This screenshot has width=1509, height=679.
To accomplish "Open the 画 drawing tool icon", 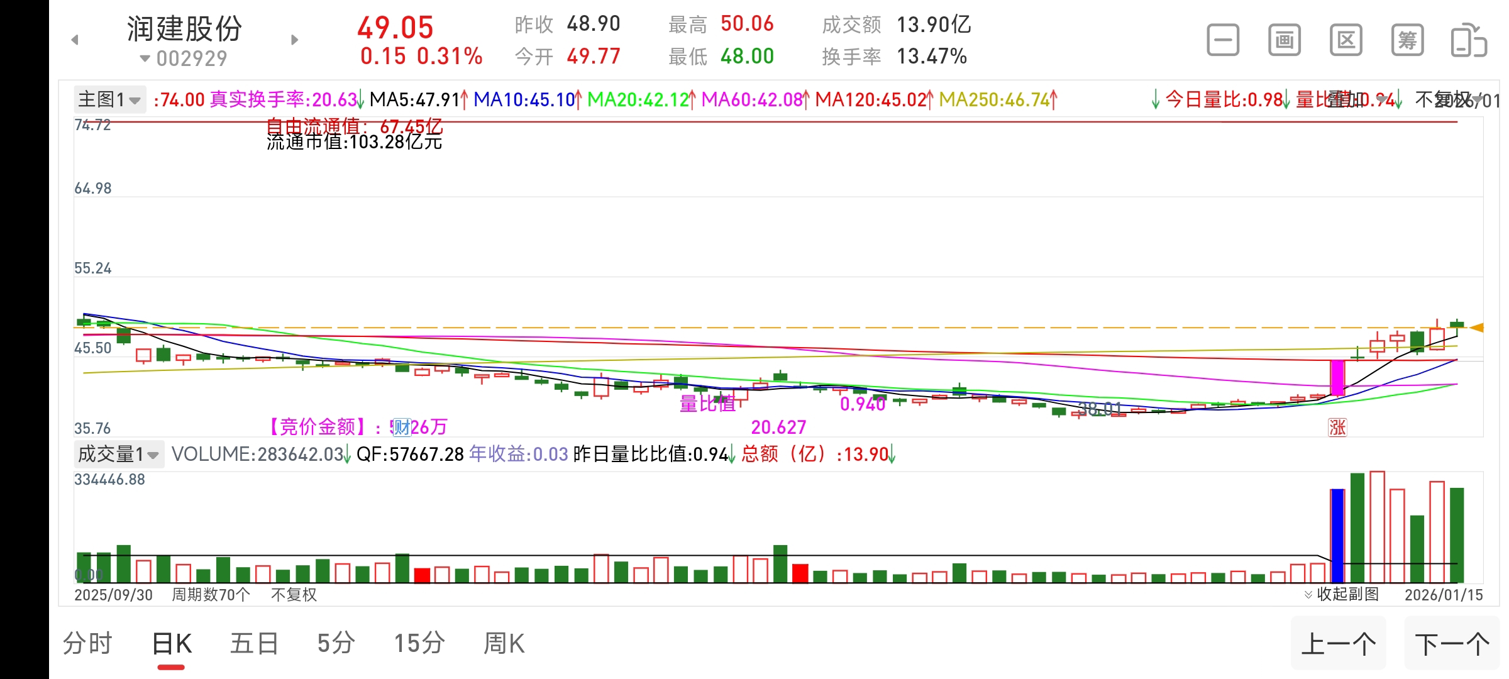I will (1284, 41).
